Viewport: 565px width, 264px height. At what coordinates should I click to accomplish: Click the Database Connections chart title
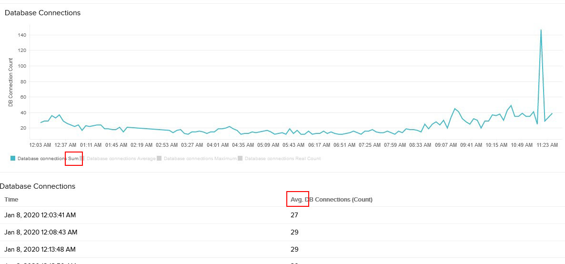42,13
